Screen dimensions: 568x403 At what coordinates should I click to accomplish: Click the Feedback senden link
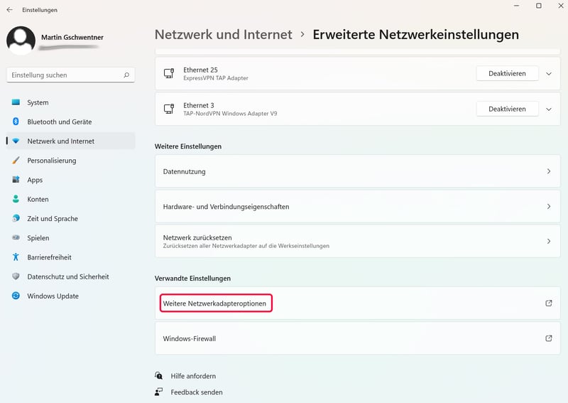(196, 392)
